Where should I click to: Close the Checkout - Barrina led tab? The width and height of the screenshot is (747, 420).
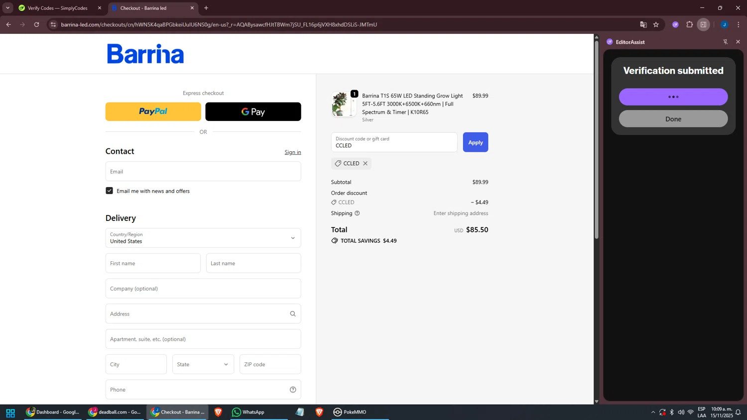(192, 8)
